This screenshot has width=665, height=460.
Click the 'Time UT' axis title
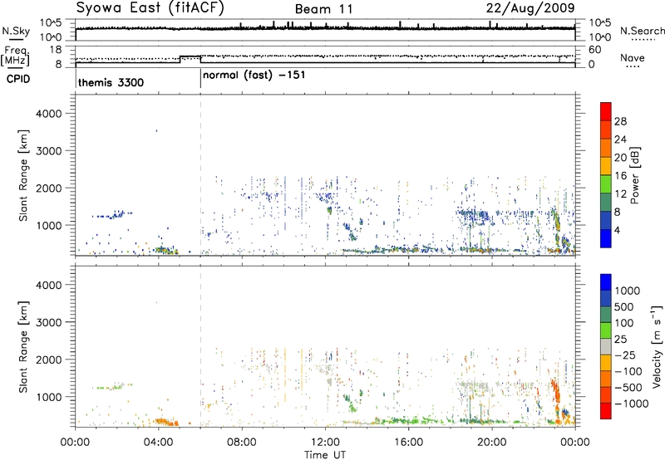click(325, 455)
